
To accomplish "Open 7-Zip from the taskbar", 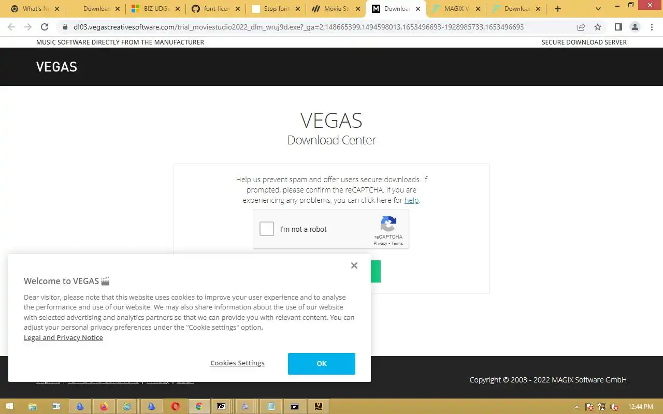I will (x=221, y=406).
